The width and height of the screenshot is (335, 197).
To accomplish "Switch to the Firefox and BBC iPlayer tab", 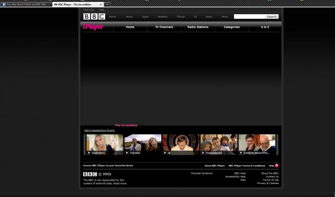I will click(26, 5).
